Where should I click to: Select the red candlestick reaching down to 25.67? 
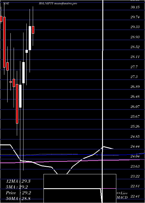tap(17, 104)
